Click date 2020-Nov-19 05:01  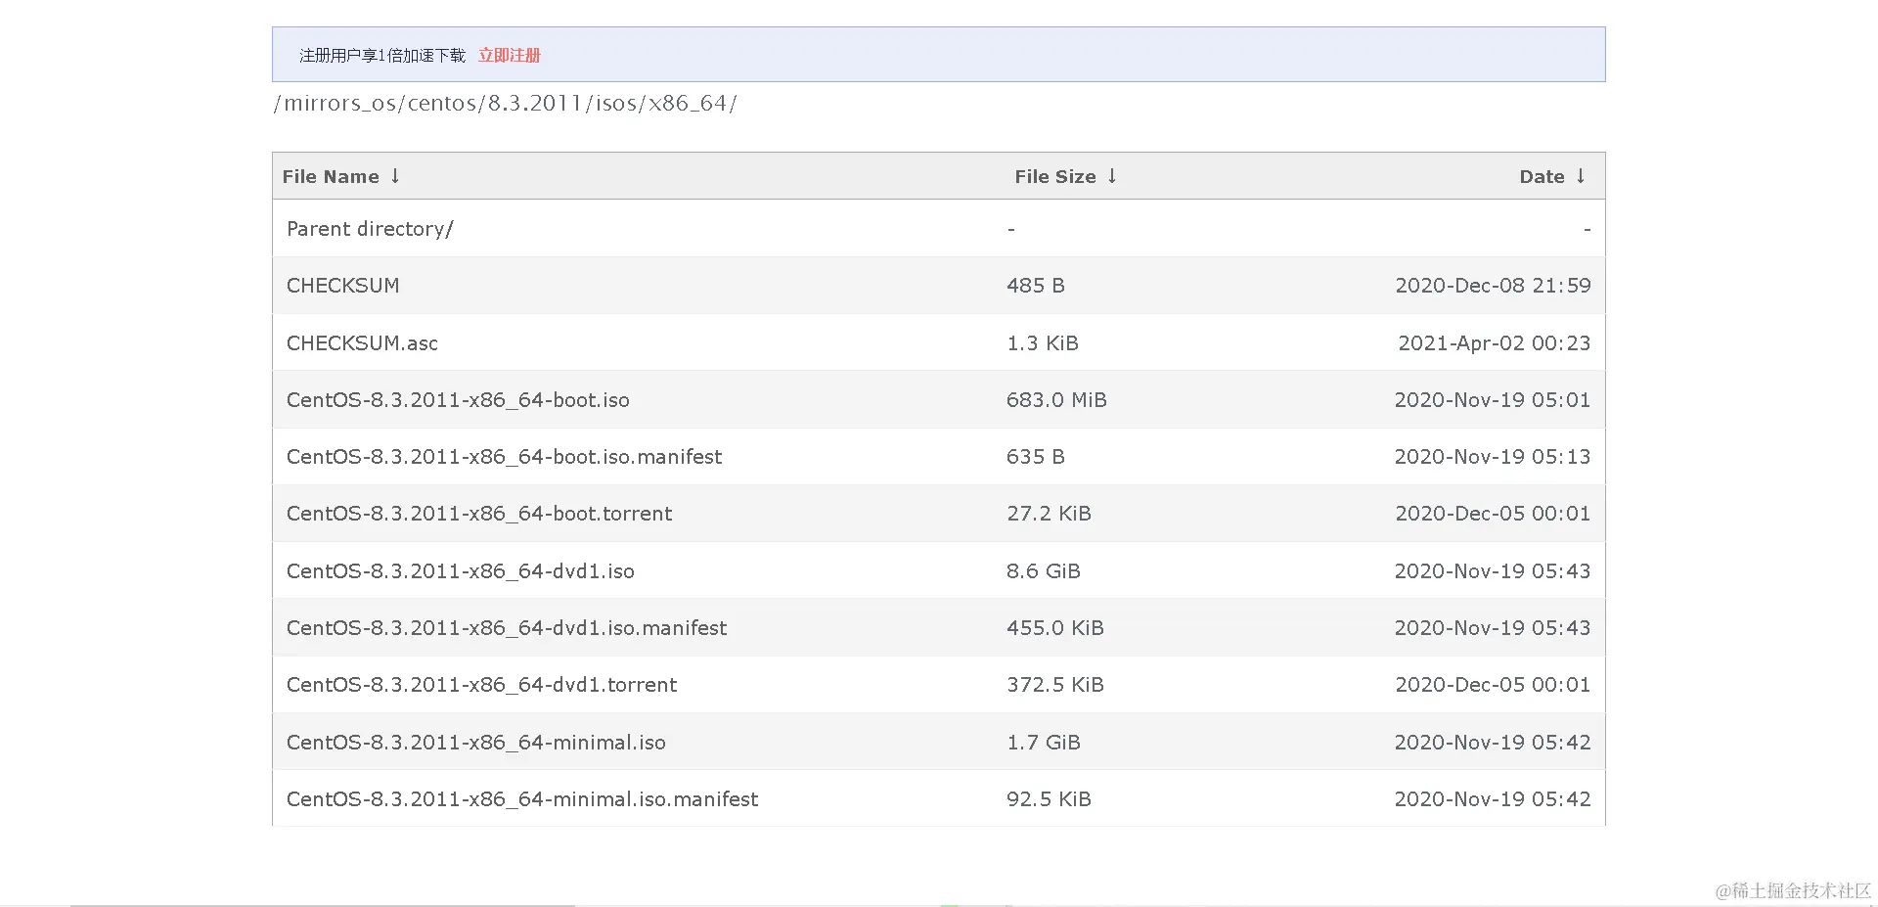pyautogui.click(x=1493, y=400)
